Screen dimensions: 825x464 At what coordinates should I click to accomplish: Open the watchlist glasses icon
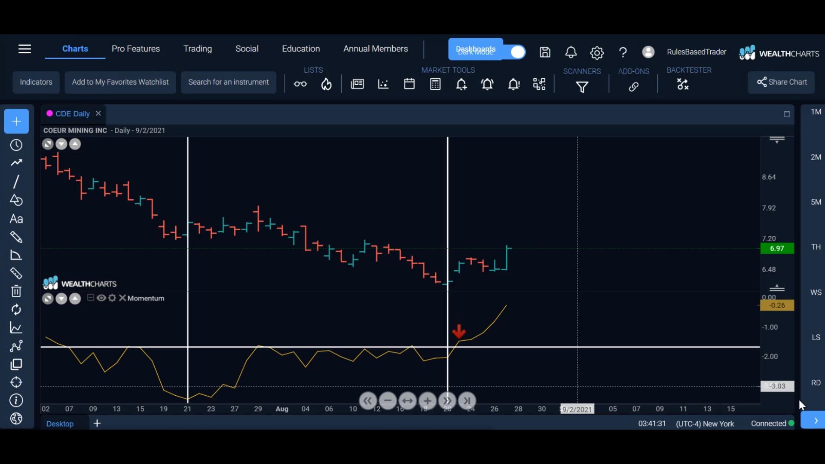[x=300, y=84]
